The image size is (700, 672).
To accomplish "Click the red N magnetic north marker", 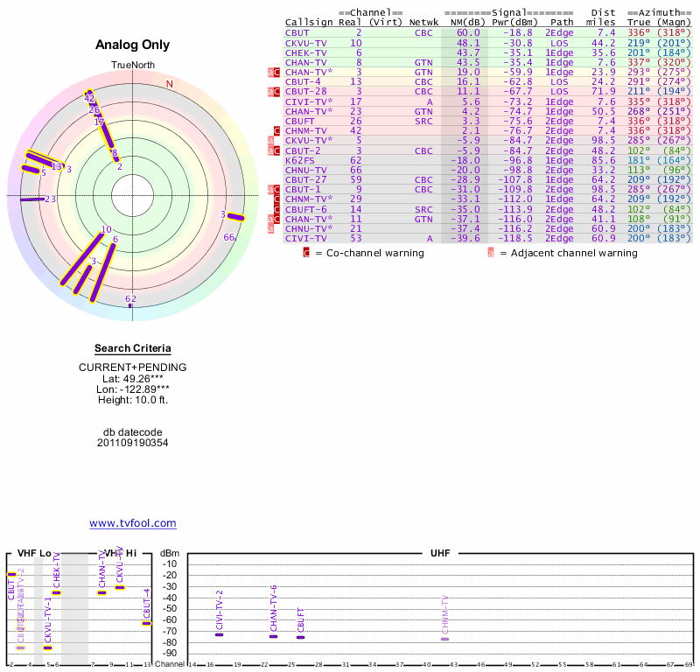I will point(170,84).
